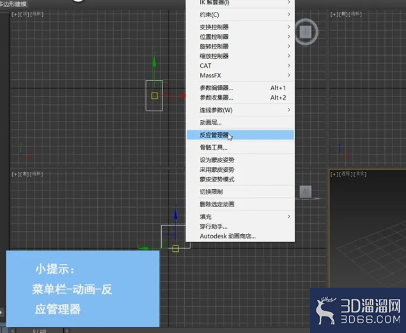This screenshot has height=333, width=406.
Task: Select 采用蒙皮姿势 in the menu
Action: point(240,170)
